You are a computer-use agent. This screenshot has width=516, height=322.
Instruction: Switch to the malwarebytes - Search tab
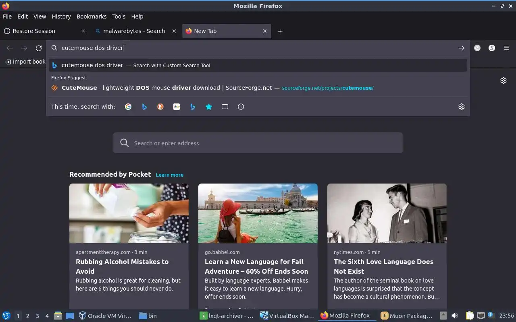point(136,31)
